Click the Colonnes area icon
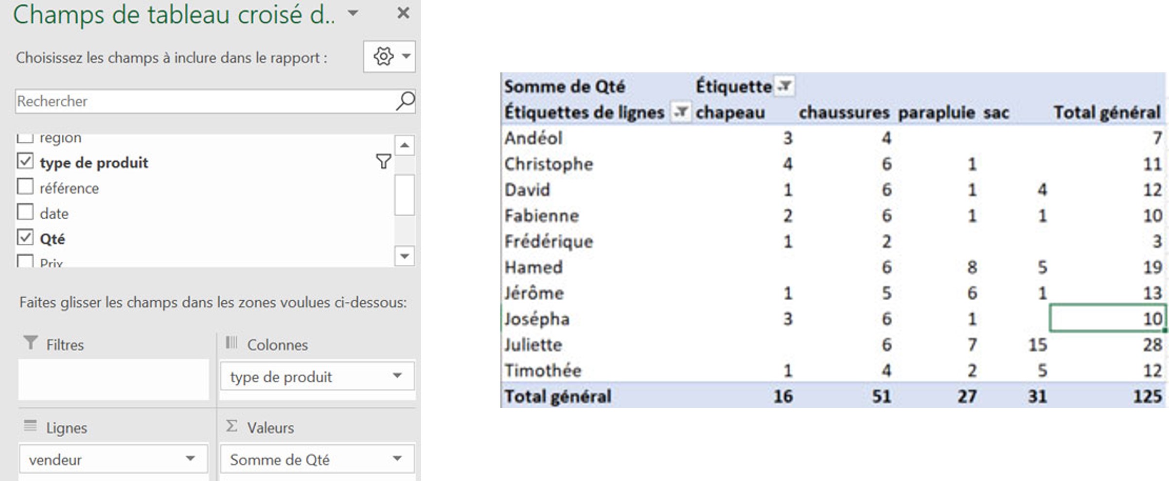This screenshot has width=1169, height=481. (x=232, y=344)
